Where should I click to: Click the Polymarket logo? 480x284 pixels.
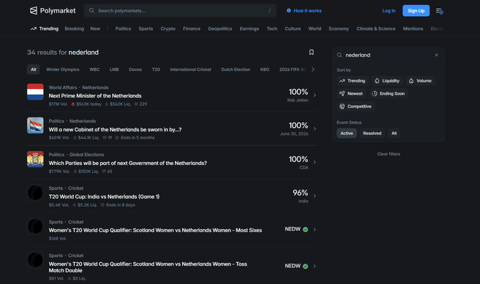coord(53,11)
